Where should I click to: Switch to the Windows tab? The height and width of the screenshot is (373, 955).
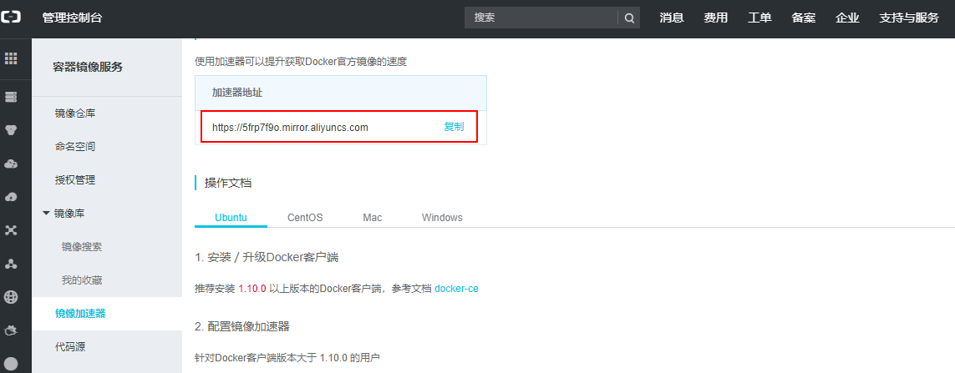click(x=442, y=217)
